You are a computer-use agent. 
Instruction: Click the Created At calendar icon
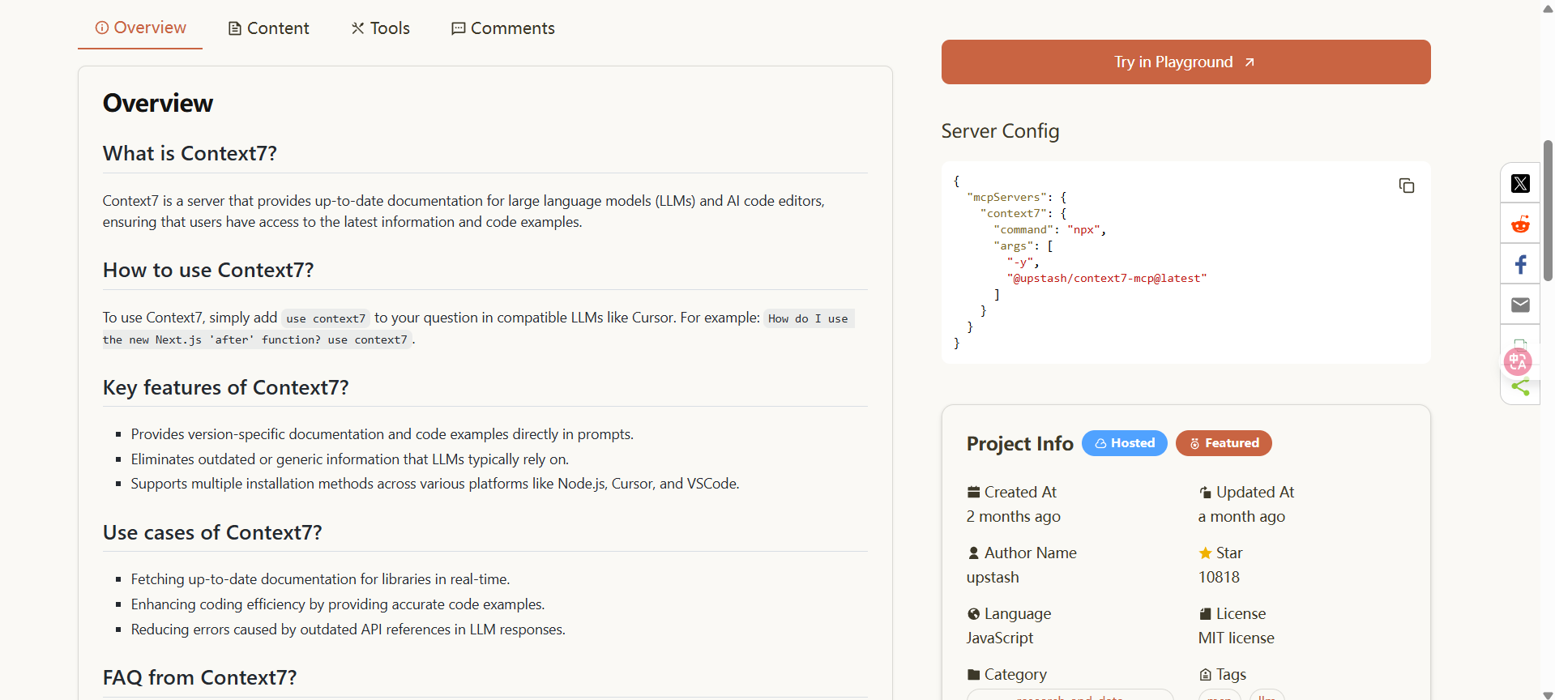tap(973, 492)
